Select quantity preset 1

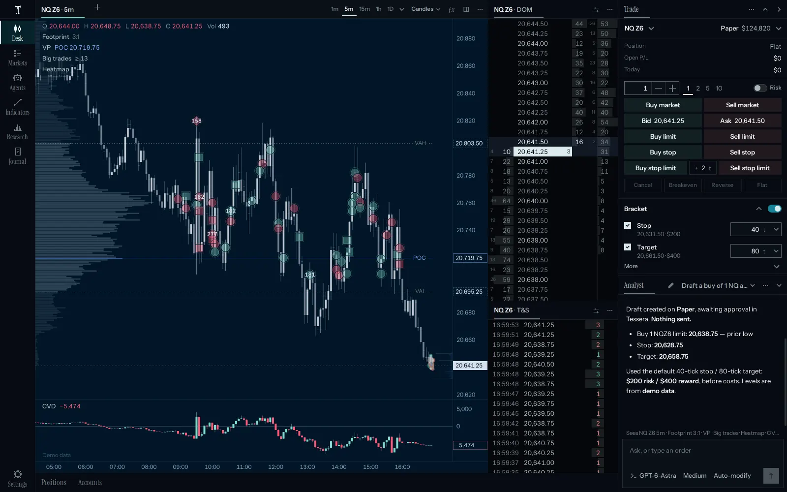click(x=688, y=88)
